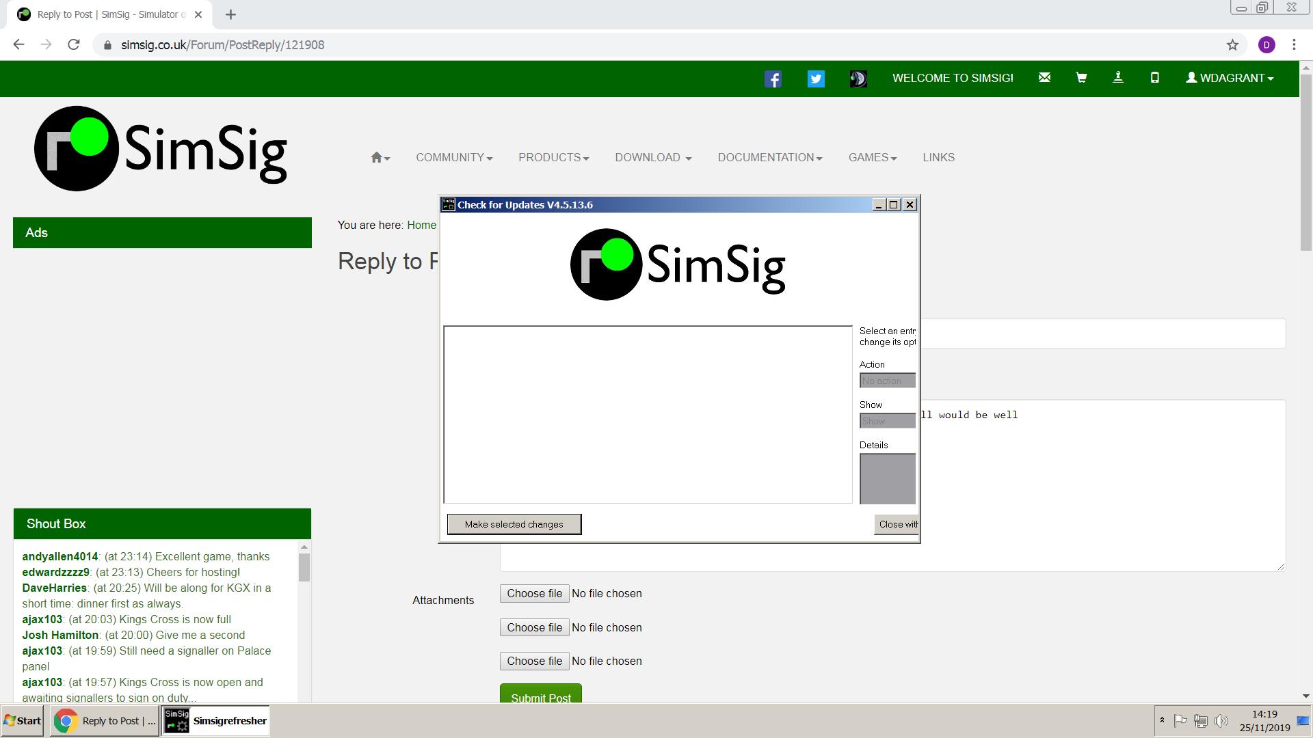Click the download icon in the green bar
Screen dimensions: 1313x738
[1118, 78]
